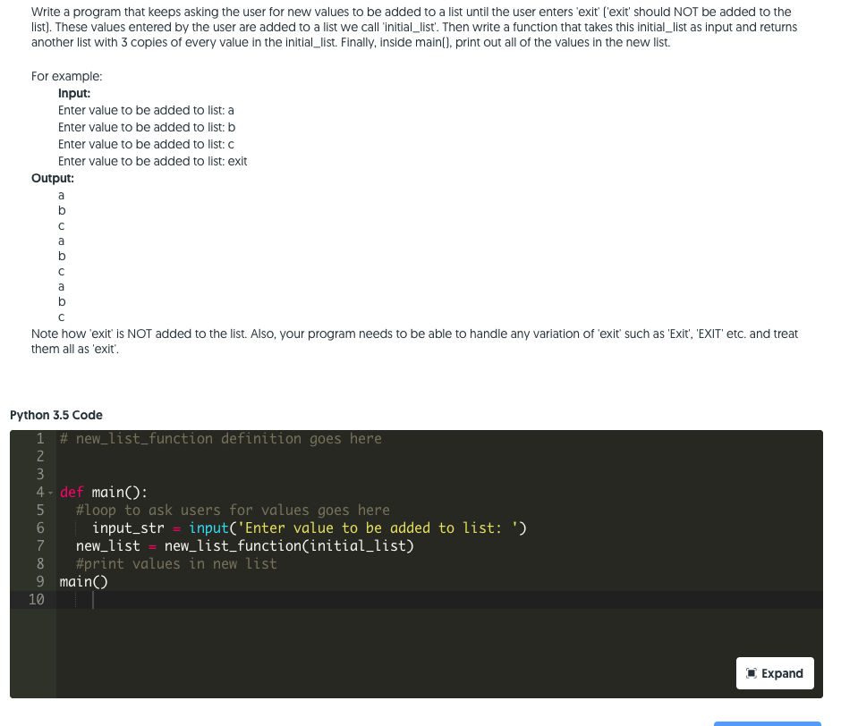Click the Expand button

point(775,672)
